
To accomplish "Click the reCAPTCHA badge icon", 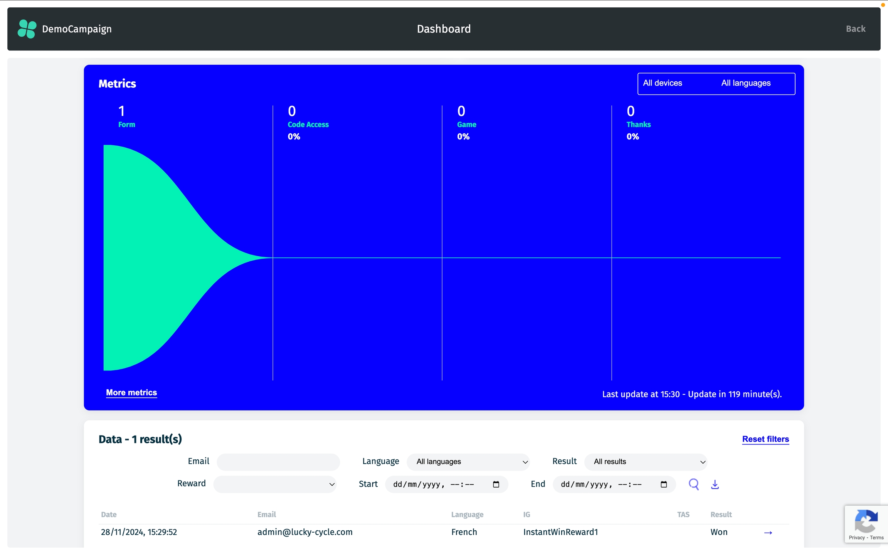I will tap(866, 520).
